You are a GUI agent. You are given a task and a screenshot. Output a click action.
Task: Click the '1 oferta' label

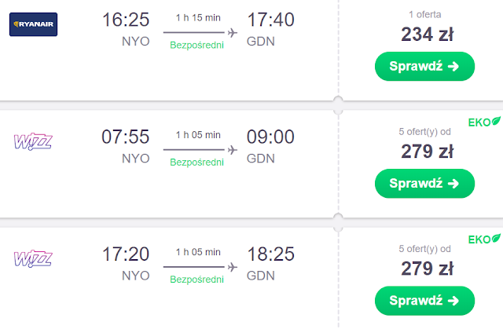[x=425, y=14]
